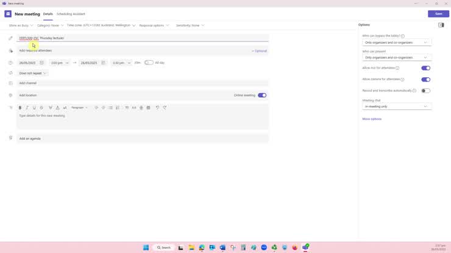
Task: Click the info icon beside lobby bypass
Action: click(403, 36)
